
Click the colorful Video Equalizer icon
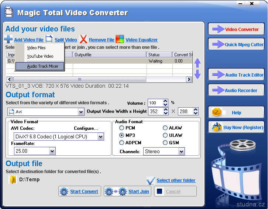120,39
